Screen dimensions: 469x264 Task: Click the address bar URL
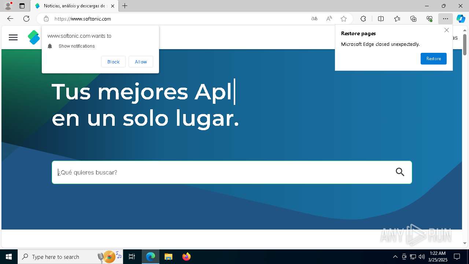point(83,19)
